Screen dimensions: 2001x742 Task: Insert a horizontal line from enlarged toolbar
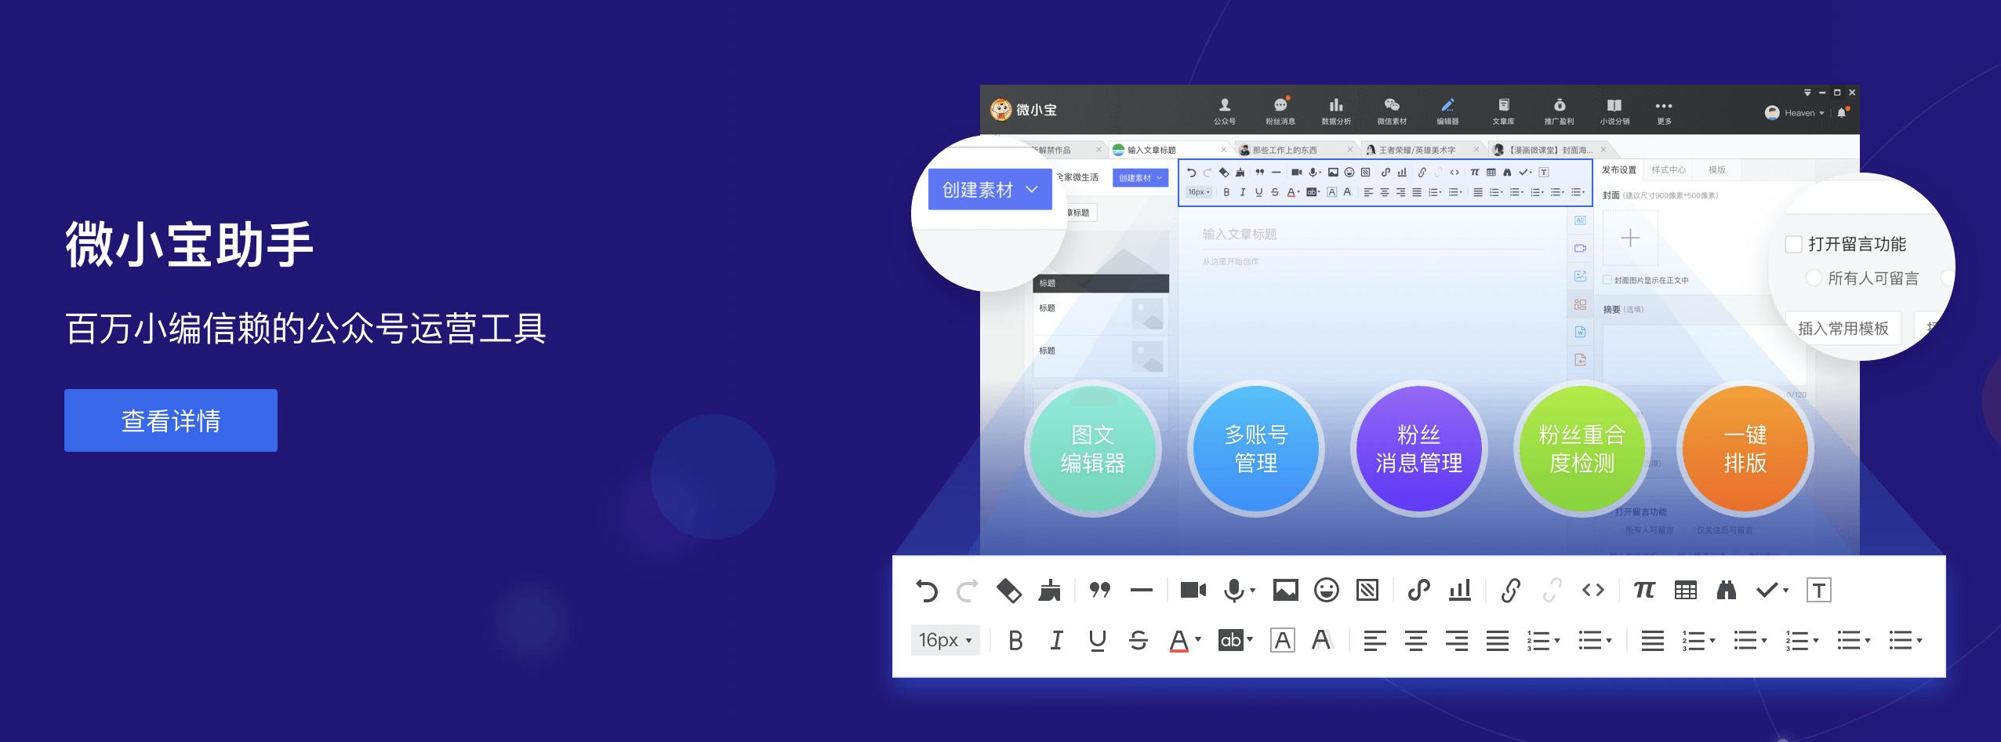1142,591
